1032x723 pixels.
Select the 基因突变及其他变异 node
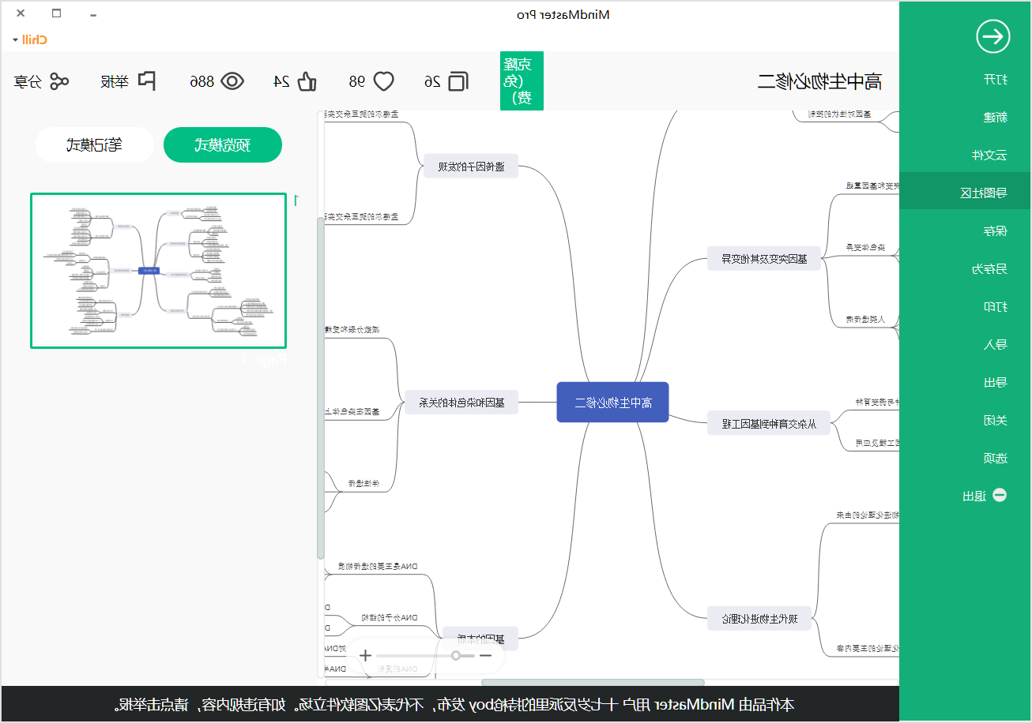click(765, 258)
